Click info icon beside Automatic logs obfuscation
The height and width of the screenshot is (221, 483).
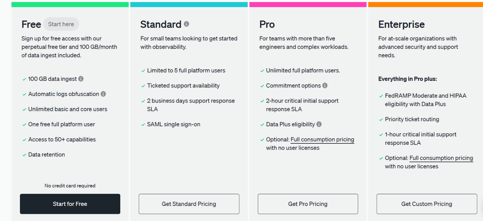[103, 94]
